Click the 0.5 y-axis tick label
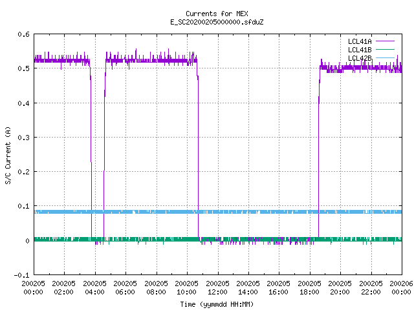 [x=23, y=68]
